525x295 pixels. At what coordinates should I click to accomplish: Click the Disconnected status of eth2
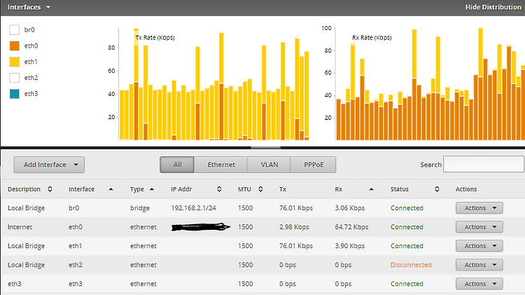click(411, 265)
